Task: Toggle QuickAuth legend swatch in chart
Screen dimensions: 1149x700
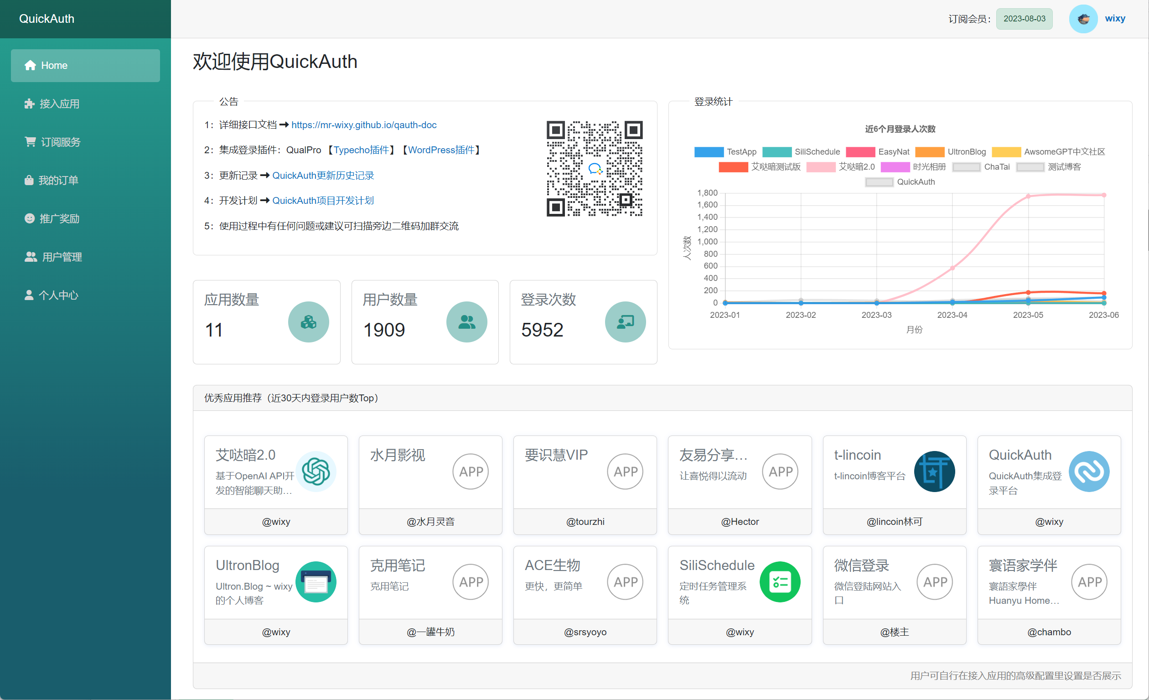Action: tap(880, 182)
